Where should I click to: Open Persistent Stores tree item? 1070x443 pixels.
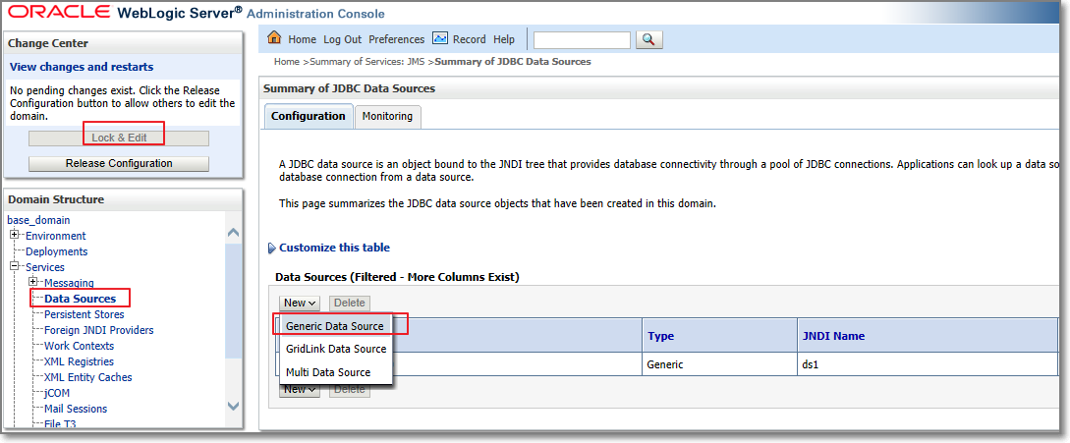(x=84, y=314)
